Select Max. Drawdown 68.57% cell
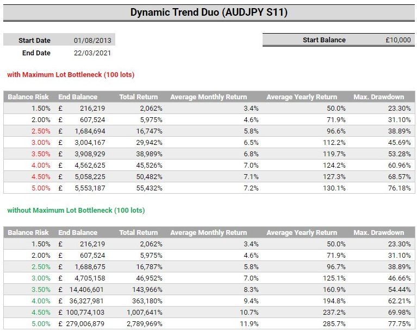 400,177
